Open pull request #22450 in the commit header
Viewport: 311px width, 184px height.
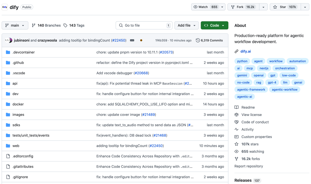pos(119,40)
